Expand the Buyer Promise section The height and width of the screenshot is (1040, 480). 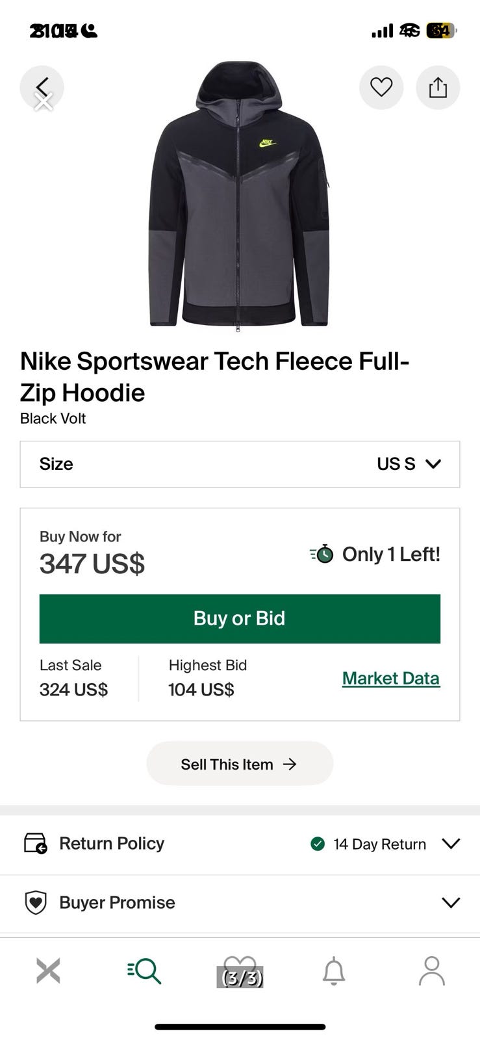tap(450, 902)
